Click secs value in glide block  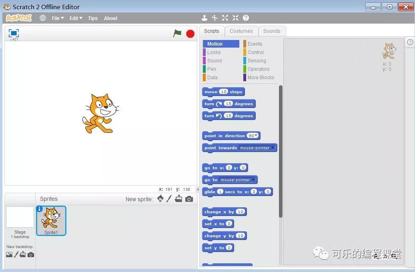click(x=220, y=192)
